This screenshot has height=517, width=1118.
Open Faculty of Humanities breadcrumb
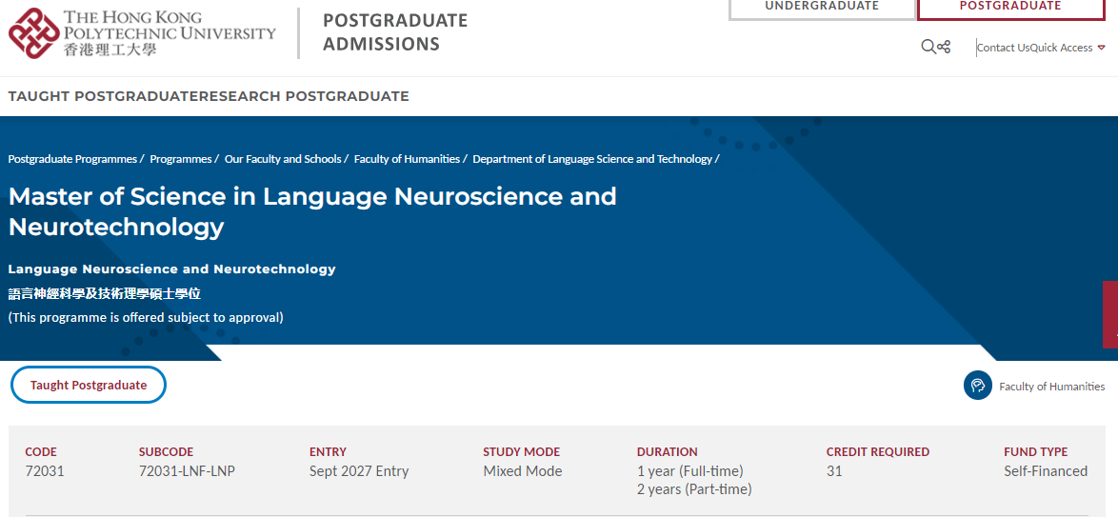click(x=407, y=159)
